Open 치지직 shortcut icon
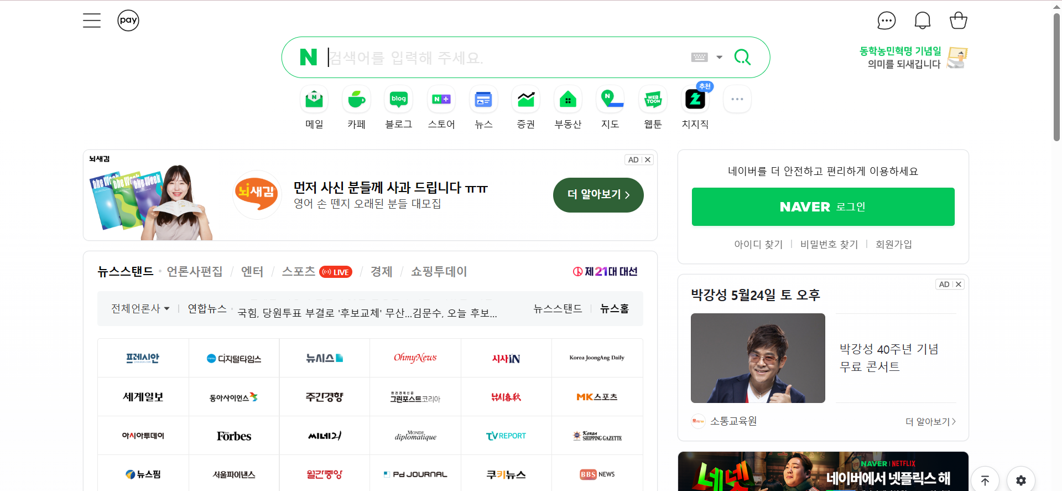 pyautogui.click(x=695, y=100)
